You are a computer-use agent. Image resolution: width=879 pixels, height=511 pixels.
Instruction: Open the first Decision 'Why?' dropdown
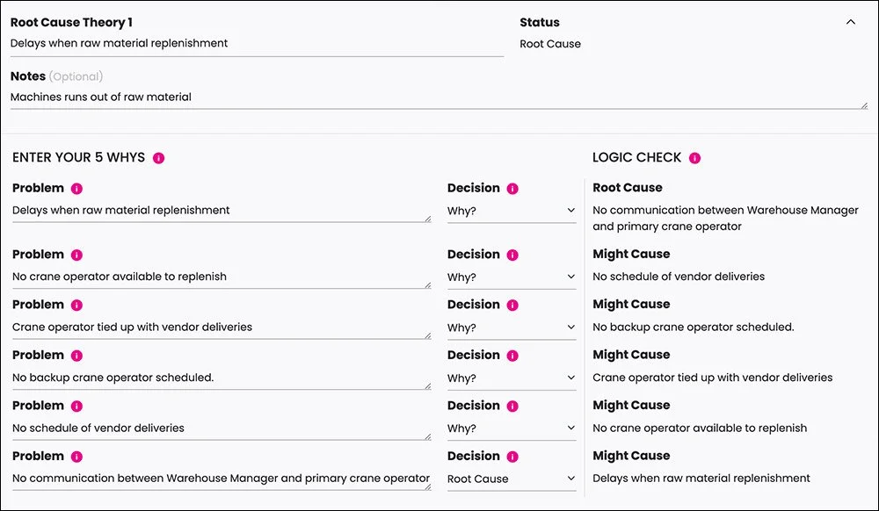click(x=511, y=211)
